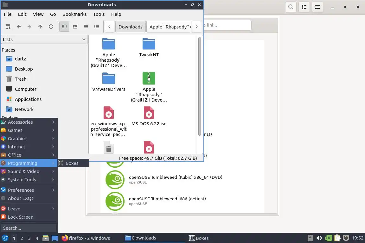Open a new tab via toolbar icon

pyautogui.click(x=8, y=27)
